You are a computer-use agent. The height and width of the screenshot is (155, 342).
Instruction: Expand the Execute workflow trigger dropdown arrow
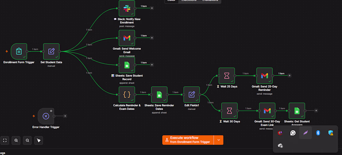[219, 140]
